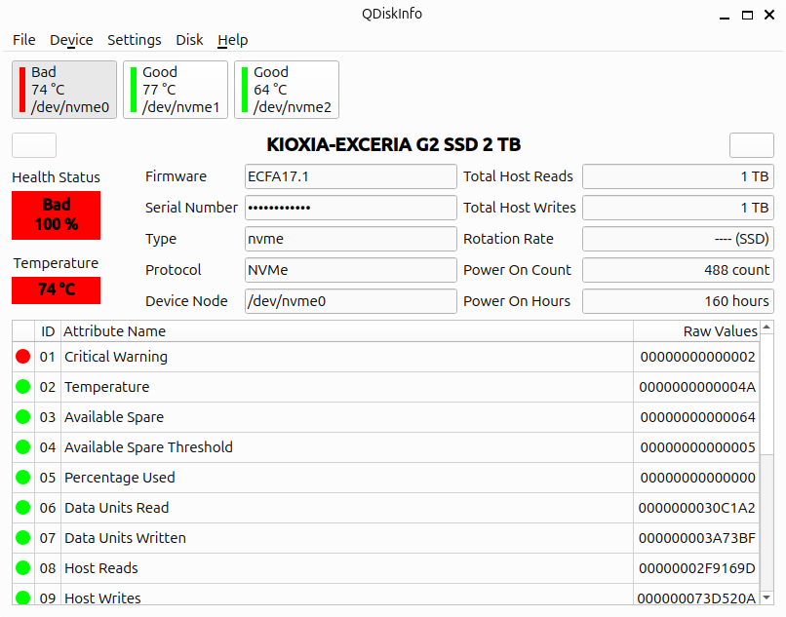786x617 pixels.
Task: Click the green status dot for Host Reads
Action: 23,567
